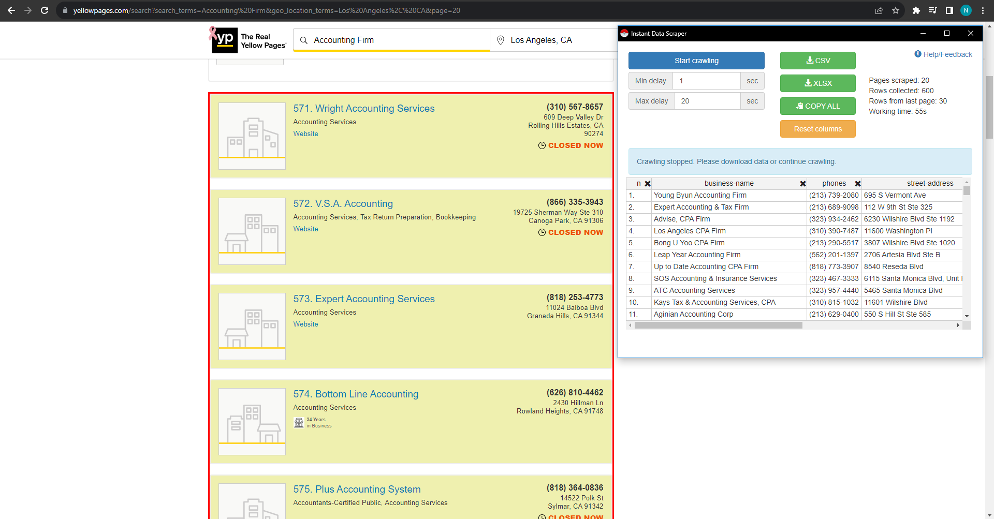Click the browser address bar URL
Screen dimensions: 994x519
267,10
